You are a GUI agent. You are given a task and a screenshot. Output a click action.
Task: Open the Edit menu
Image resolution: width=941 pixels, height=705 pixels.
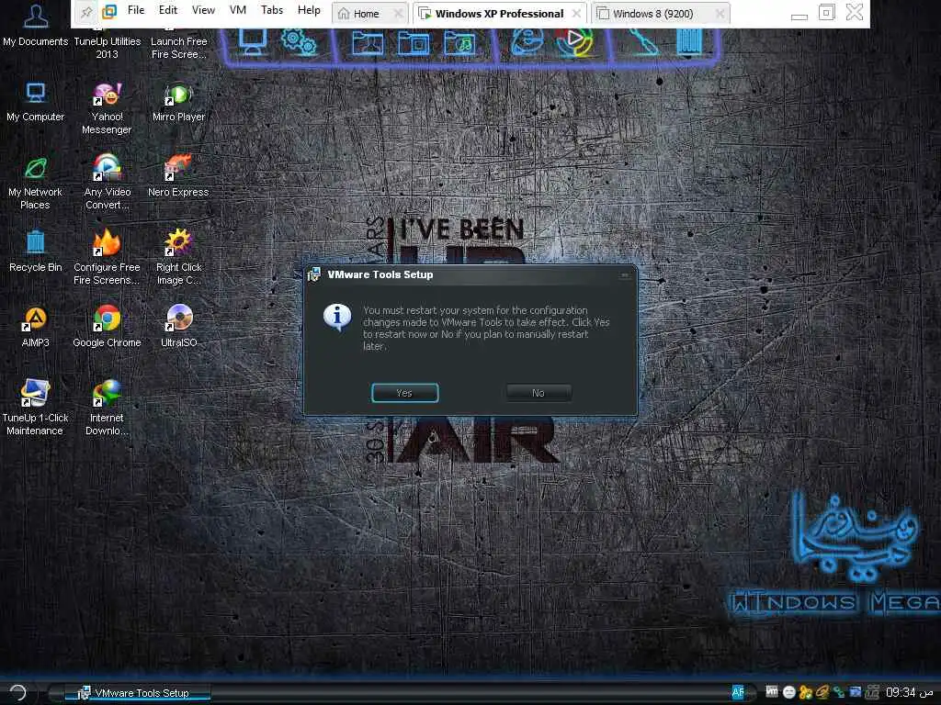pyautogui.click(x=168, y=10)
